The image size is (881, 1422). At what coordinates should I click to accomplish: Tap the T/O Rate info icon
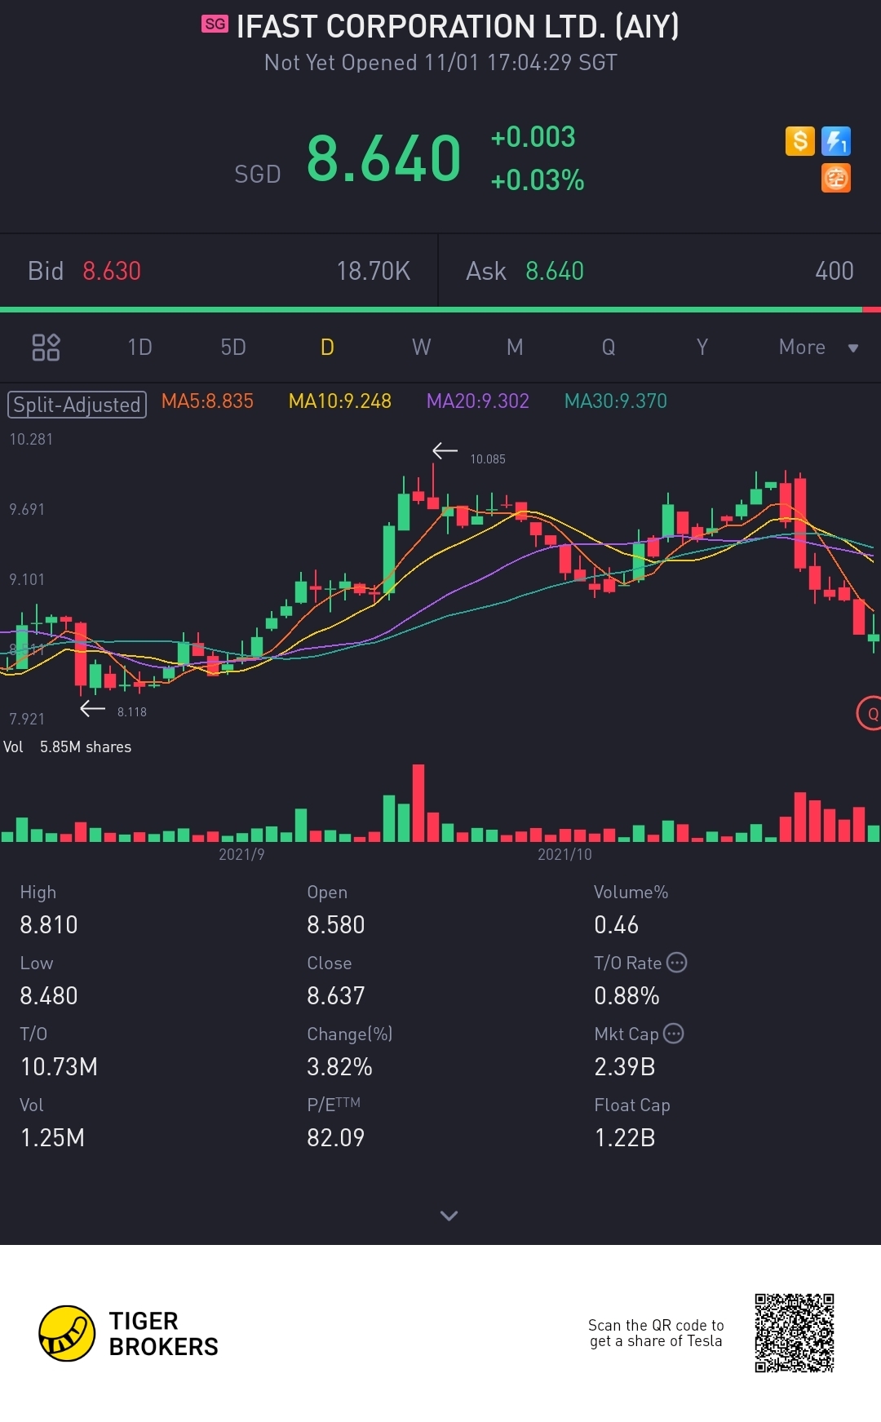tap(677, 963)
